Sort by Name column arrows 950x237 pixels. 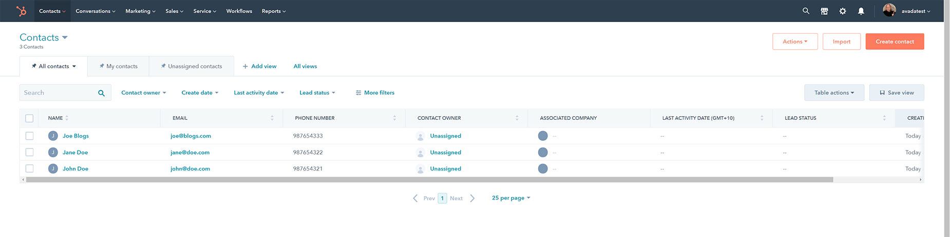pyautogui.click(x=67, y=118)
